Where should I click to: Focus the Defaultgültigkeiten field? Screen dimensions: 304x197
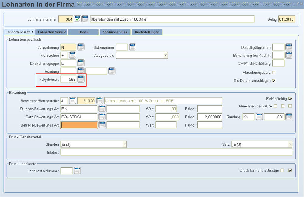click(x=278, y=47)
